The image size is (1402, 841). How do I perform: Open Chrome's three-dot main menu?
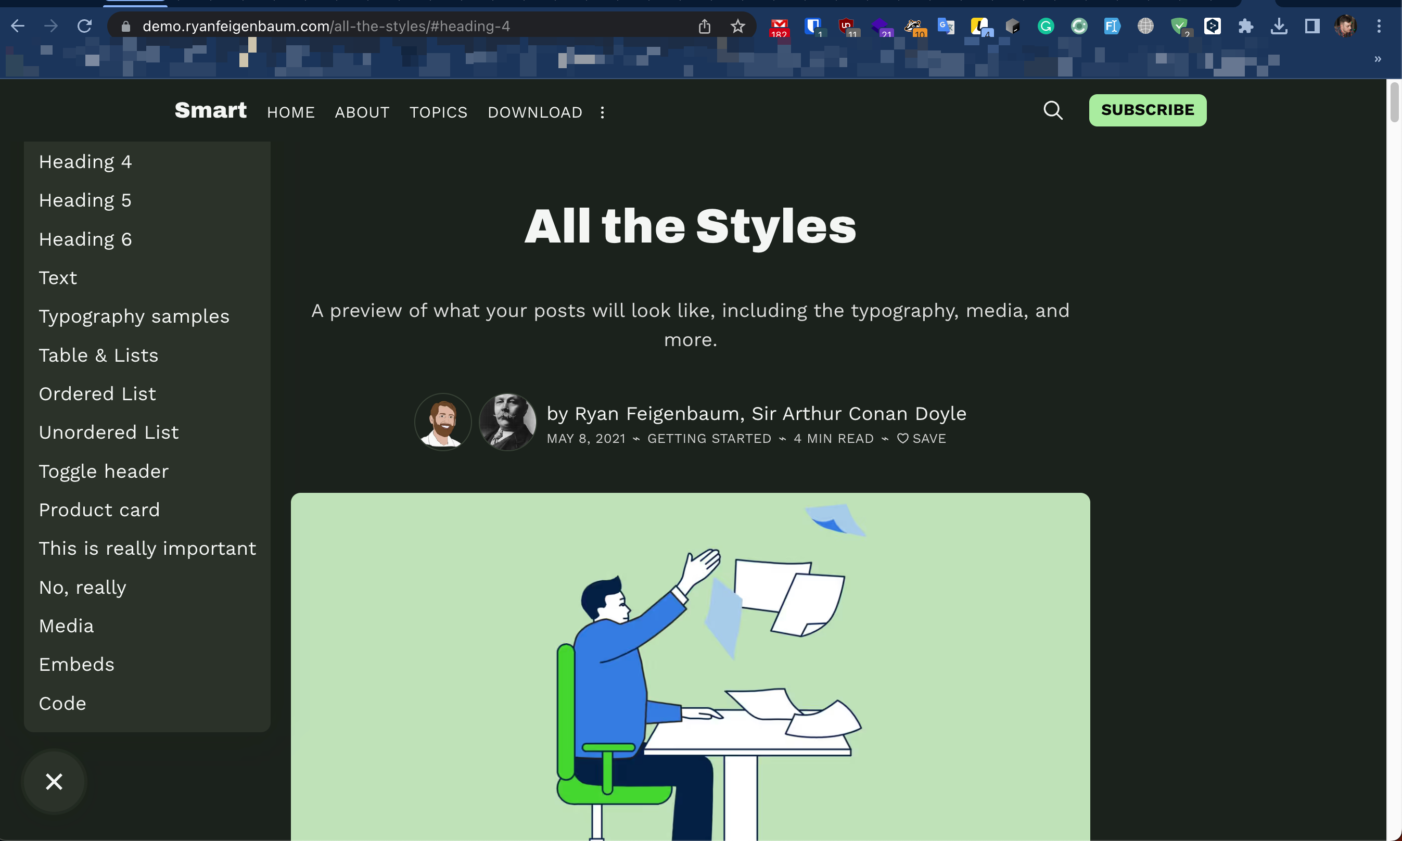tap(1379, 26)
